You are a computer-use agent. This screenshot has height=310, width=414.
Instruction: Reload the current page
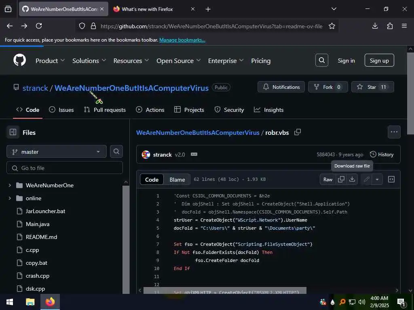click(x=39, y=26)
